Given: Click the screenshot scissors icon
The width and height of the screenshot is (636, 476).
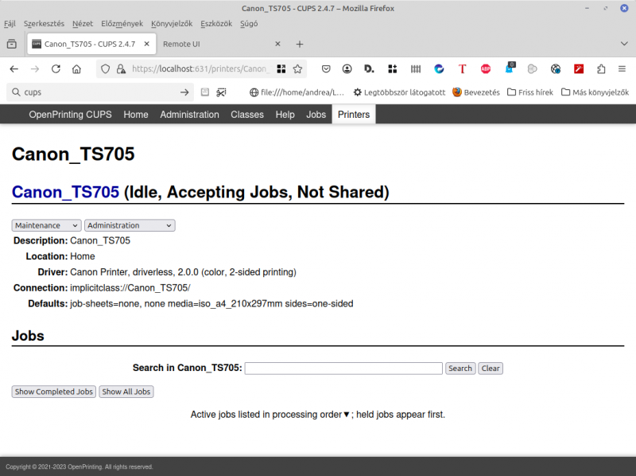Looking at the screenshot, I should pyautogui.click(x=221, y=92).
